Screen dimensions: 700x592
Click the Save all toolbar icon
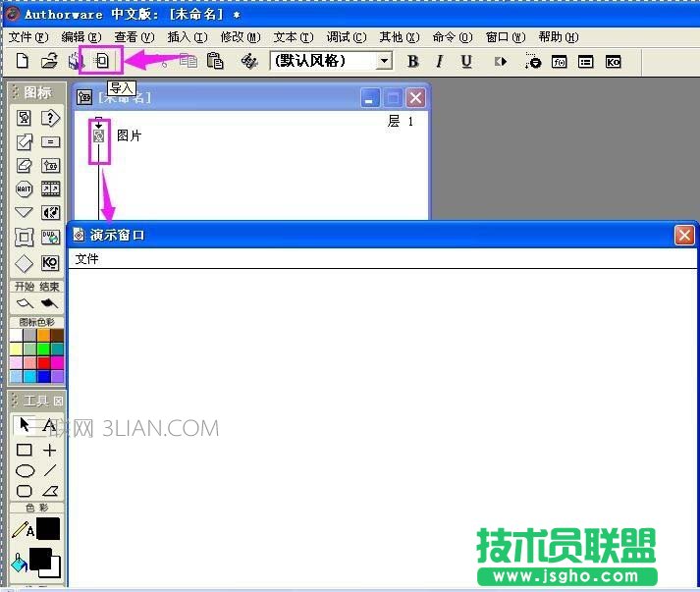coord(75,61)
